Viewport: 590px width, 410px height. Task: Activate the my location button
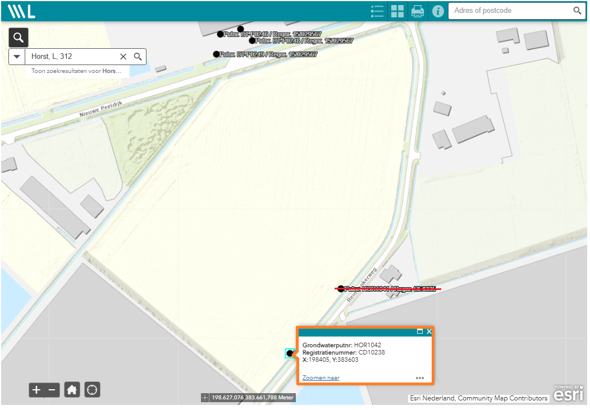coord(92,390)
